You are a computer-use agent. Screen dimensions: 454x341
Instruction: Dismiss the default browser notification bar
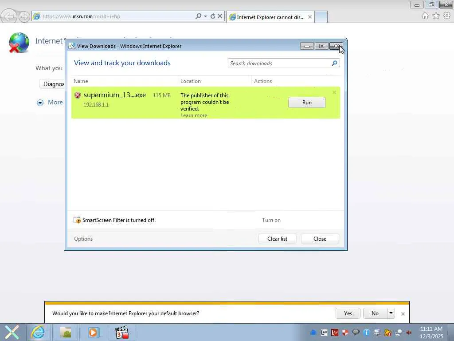pos(403,314)
